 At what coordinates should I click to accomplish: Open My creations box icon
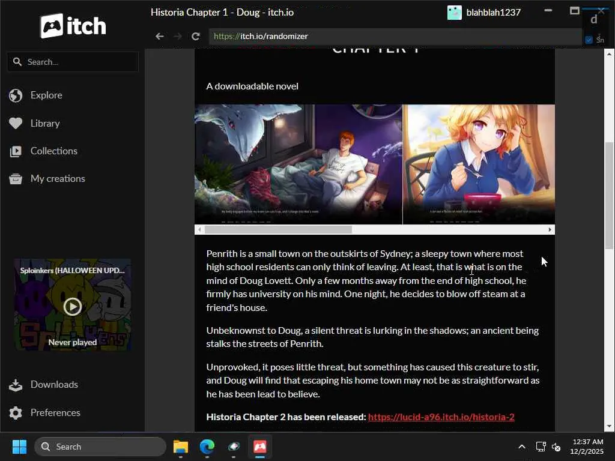(16, 179)
